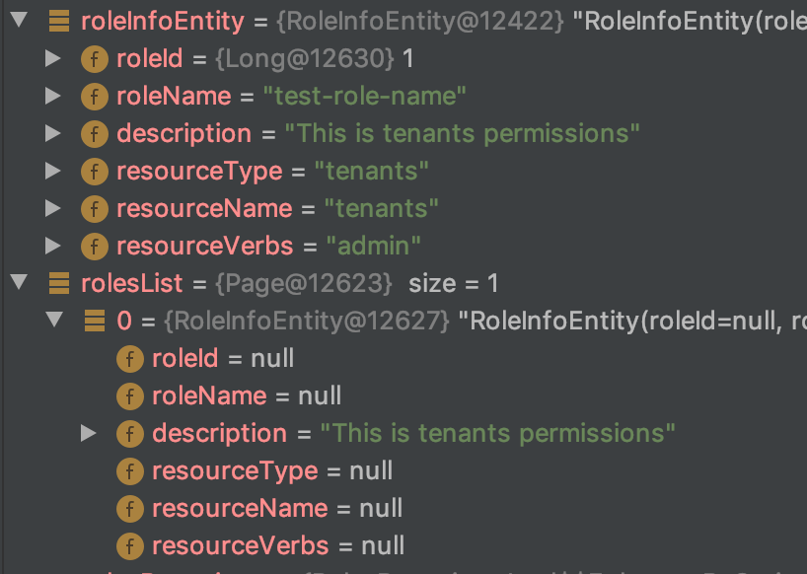Image resolution: width=807 pixels, height=574 pixels.
Task: Expand the roleName field
Action: pos(54,96)
